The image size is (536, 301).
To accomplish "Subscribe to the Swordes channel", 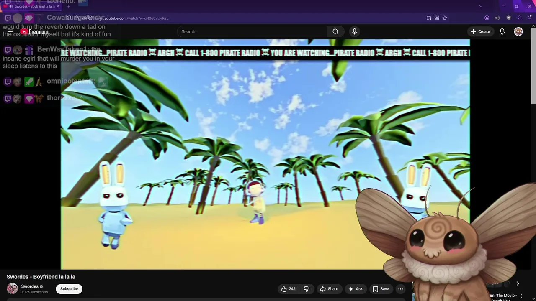I will 69,289.
